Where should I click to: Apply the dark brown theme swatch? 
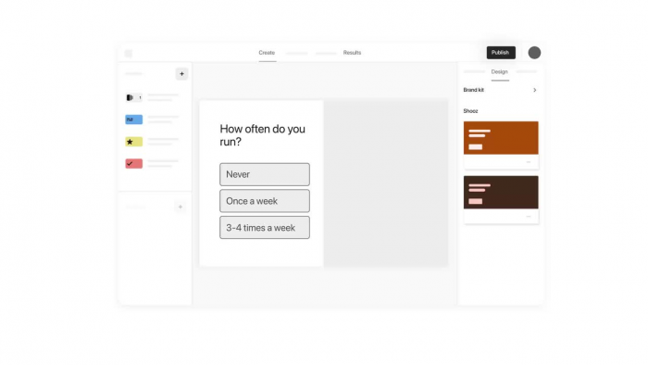click(x=501, y=192)
